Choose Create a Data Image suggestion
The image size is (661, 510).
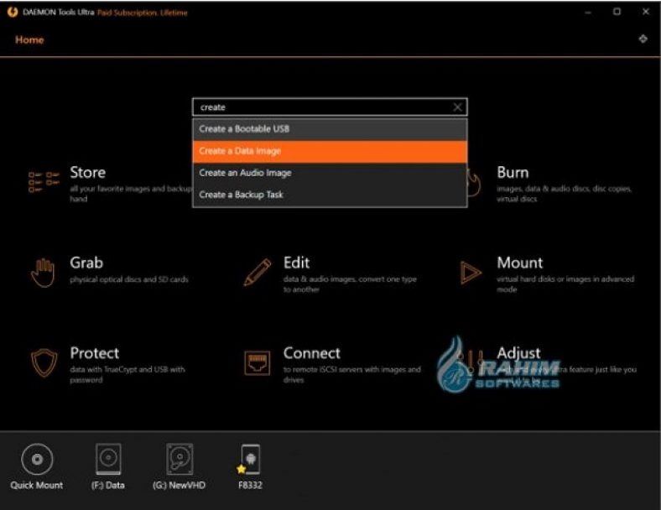(x=330, y=151)
